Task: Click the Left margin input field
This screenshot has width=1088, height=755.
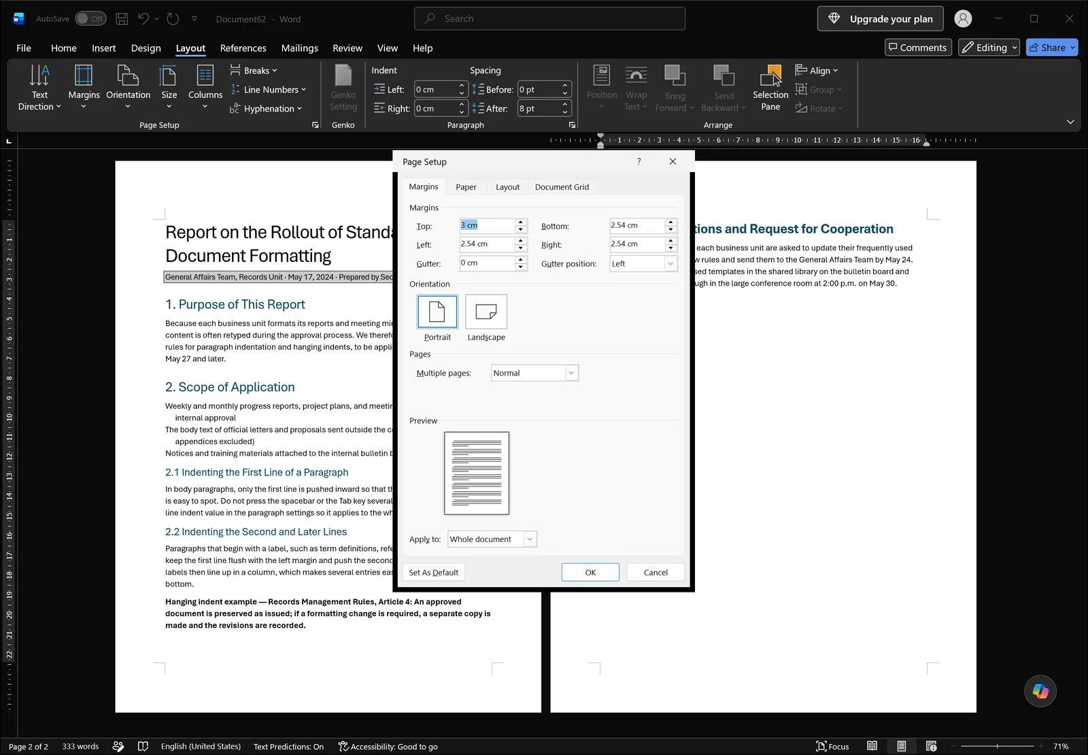Action: pyautogui.click(x=487, y=244)
